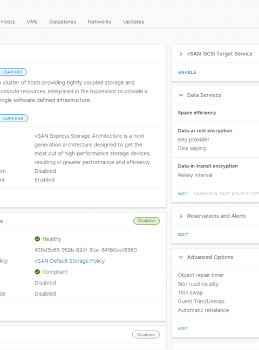
Task: Select the Networks tab
Action: (x=99, y=22)
